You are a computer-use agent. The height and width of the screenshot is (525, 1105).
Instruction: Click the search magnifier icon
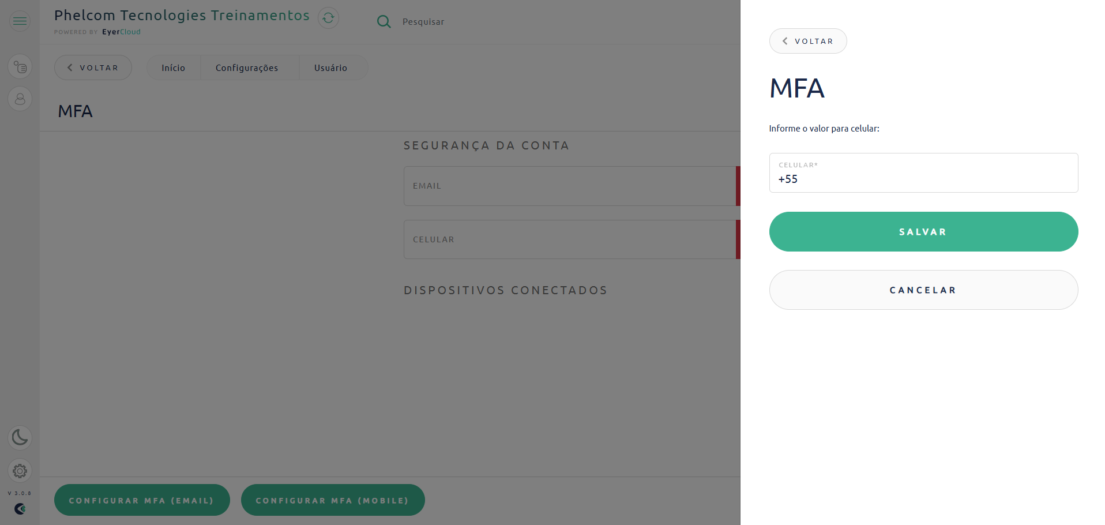384,22
